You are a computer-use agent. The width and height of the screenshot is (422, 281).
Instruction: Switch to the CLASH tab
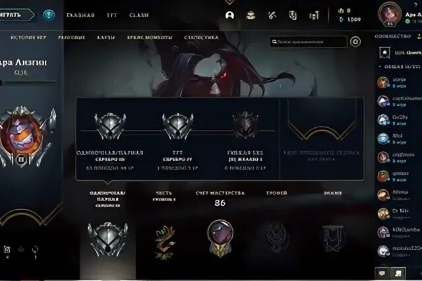[x=139, y=15]
